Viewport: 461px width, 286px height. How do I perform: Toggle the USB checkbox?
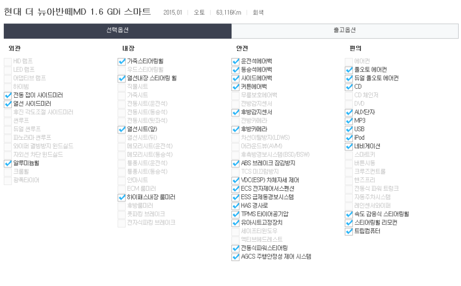point(349,130)
